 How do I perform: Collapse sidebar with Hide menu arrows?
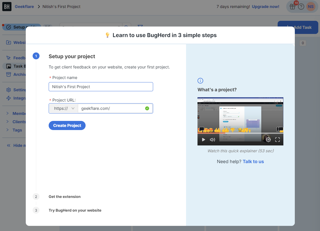pyautogui.click(x=9, y=145)
